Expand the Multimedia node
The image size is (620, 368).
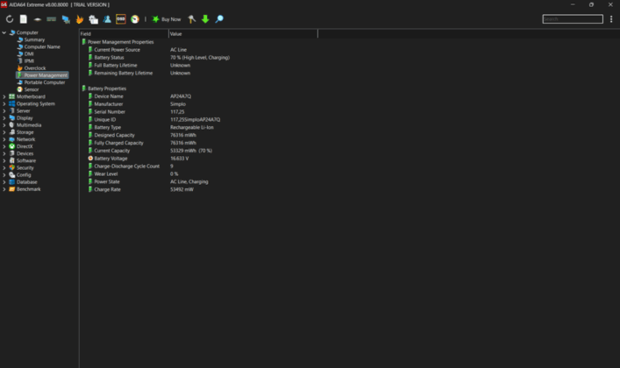pos(4,125)
